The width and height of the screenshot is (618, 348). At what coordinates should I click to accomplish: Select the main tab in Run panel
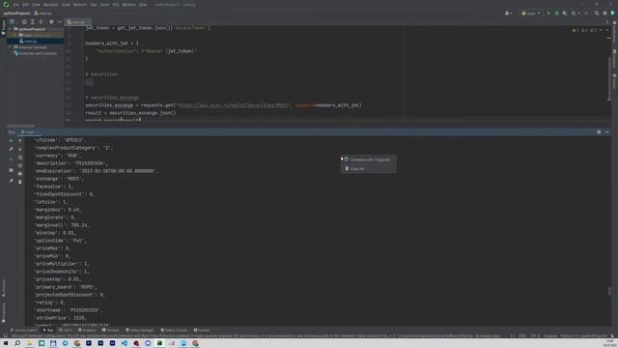[x=29, y=132]
